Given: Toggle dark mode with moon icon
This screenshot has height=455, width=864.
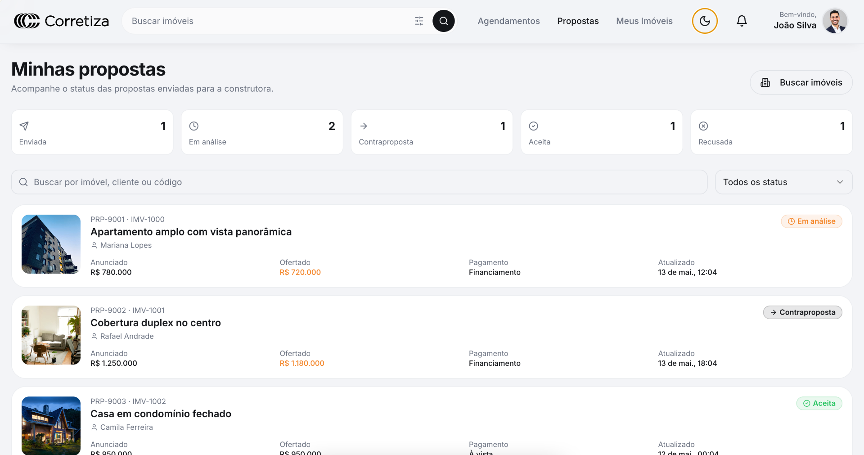Looking at the screenshot, I should point(705,21).
